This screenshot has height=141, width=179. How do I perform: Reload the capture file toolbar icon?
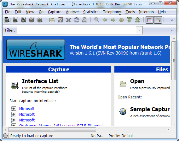coord(77,20)
